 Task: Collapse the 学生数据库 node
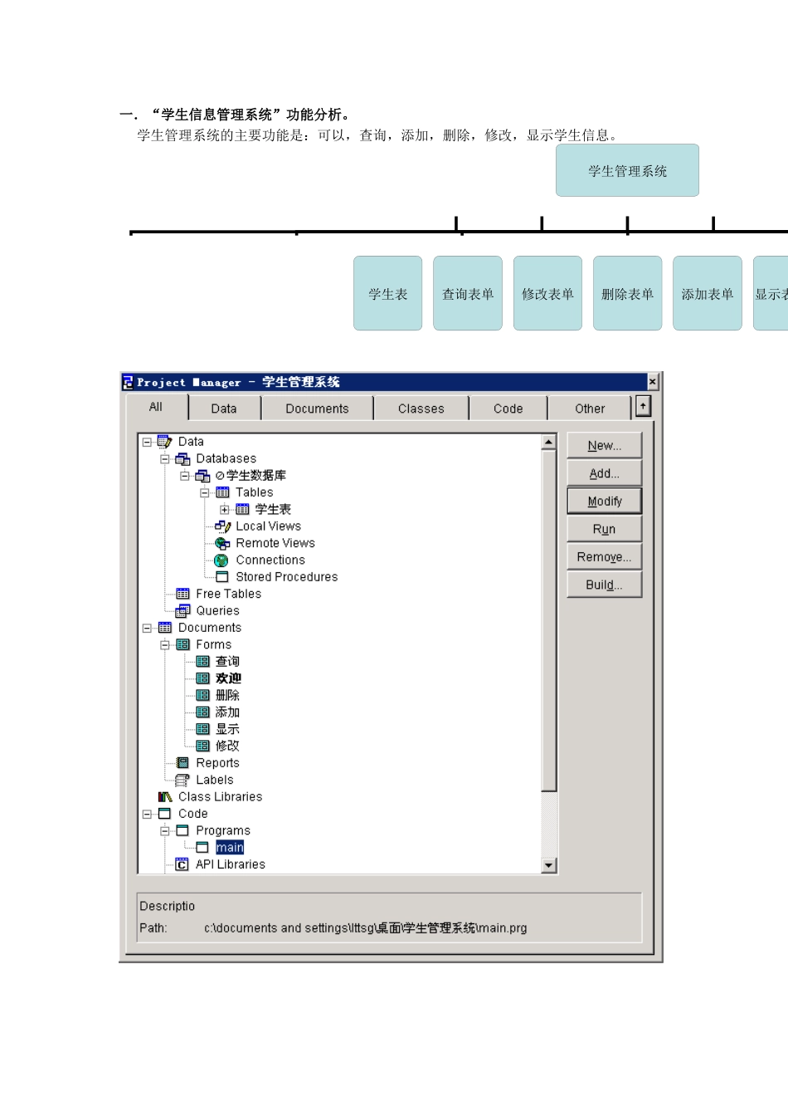(x=184, y=476)
